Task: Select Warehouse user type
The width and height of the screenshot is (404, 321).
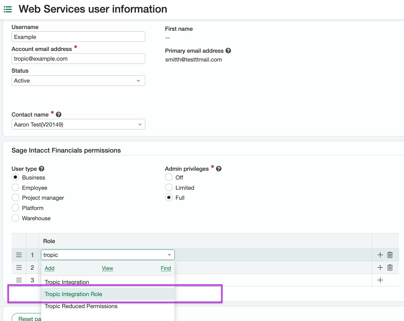Action: pyautogui.click(x=15, y=218)
